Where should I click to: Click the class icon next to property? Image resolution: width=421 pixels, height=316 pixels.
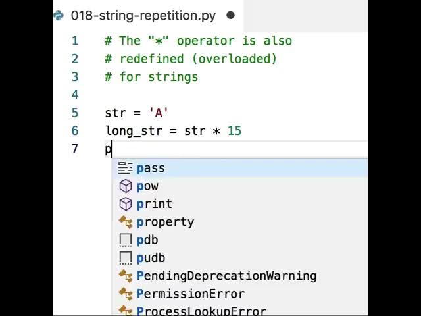126,223
